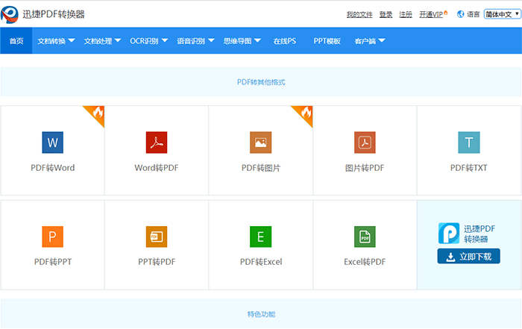Click the PDF转其他格式 section header
522x329 pixels.
click(261, 82)
